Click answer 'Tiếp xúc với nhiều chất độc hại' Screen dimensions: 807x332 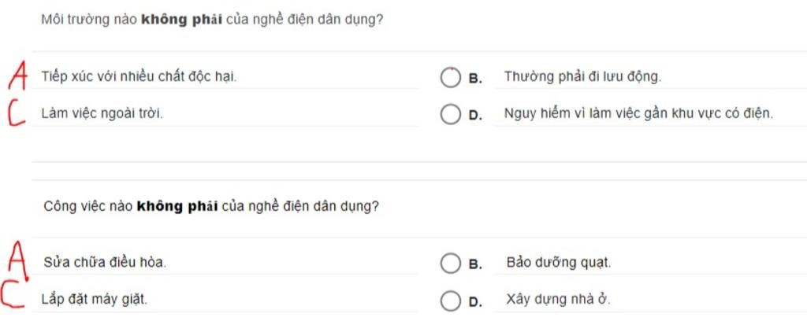click(x=139, y=77)
